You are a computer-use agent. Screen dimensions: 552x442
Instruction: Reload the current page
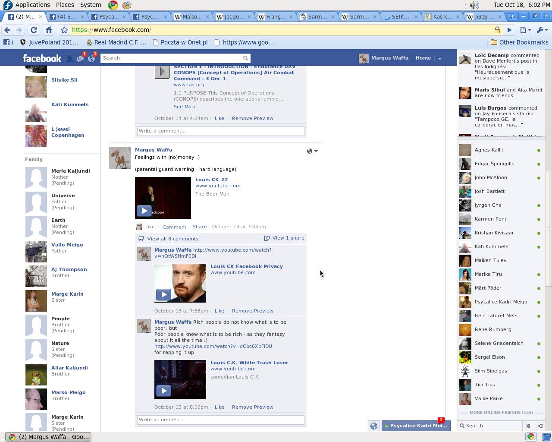click(x=34, y=30)
